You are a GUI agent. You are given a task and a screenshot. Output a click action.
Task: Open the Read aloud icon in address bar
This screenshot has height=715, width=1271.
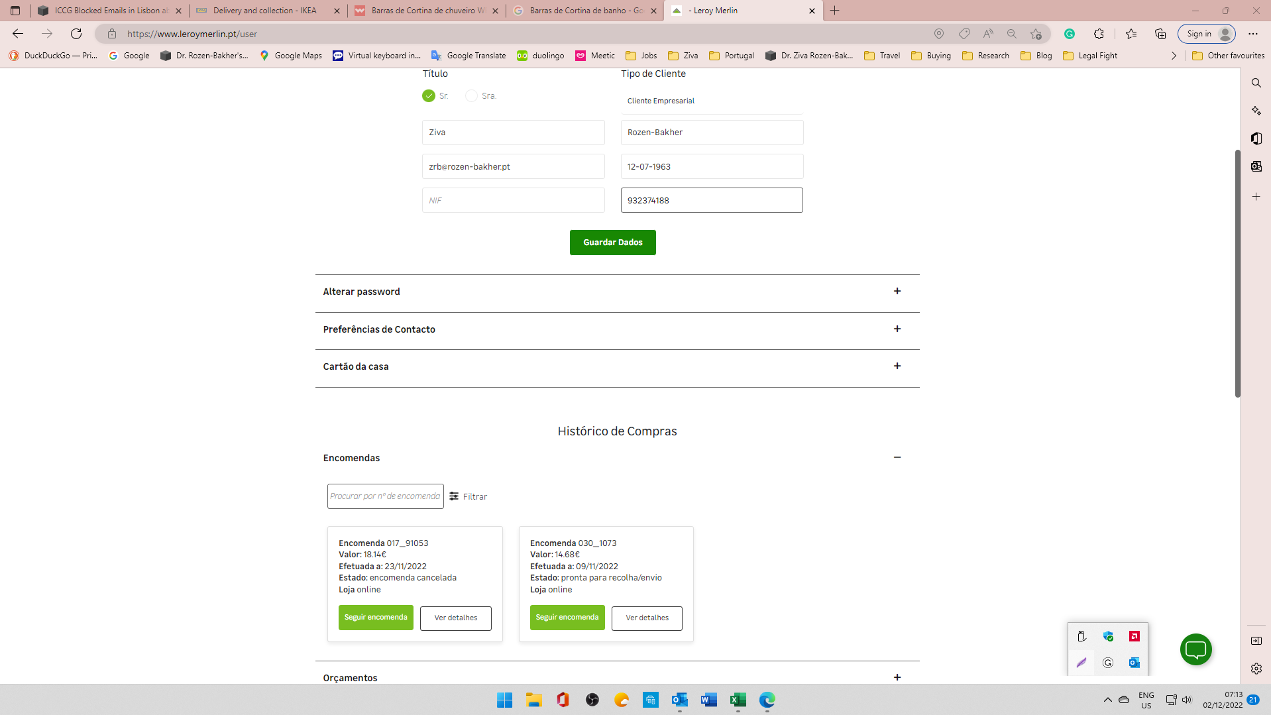click(988, 34)
